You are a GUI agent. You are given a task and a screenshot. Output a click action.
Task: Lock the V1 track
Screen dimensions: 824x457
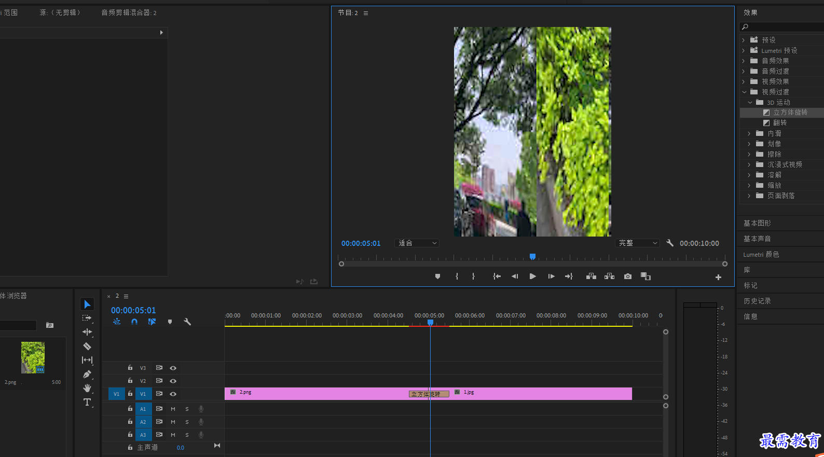click(x=130, y=394)
